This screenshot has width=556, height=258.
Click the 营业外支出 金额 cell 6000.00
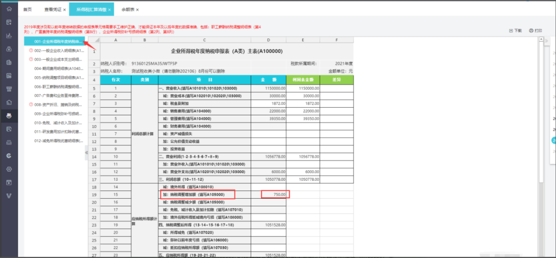(268, 172)
